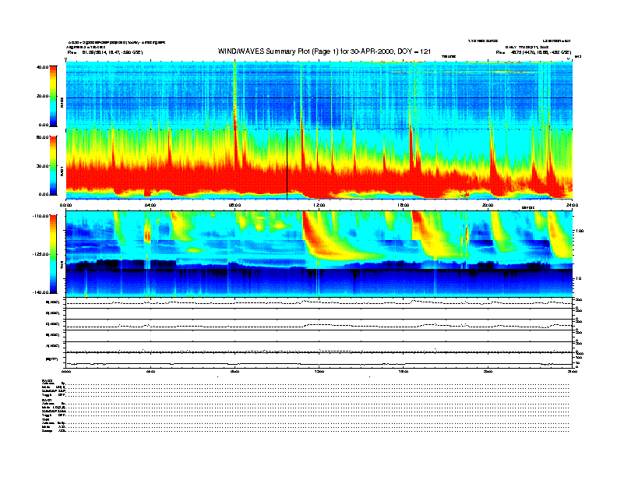Click the RAD2 rainbow color bar
This screenshot has width=617, height=477.
click(53, 96)
